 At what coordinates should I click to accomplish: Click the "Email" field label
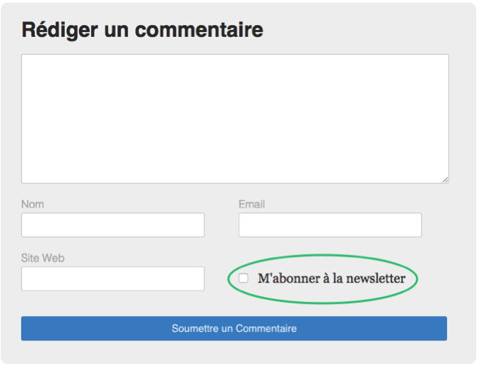coord(251,204)
